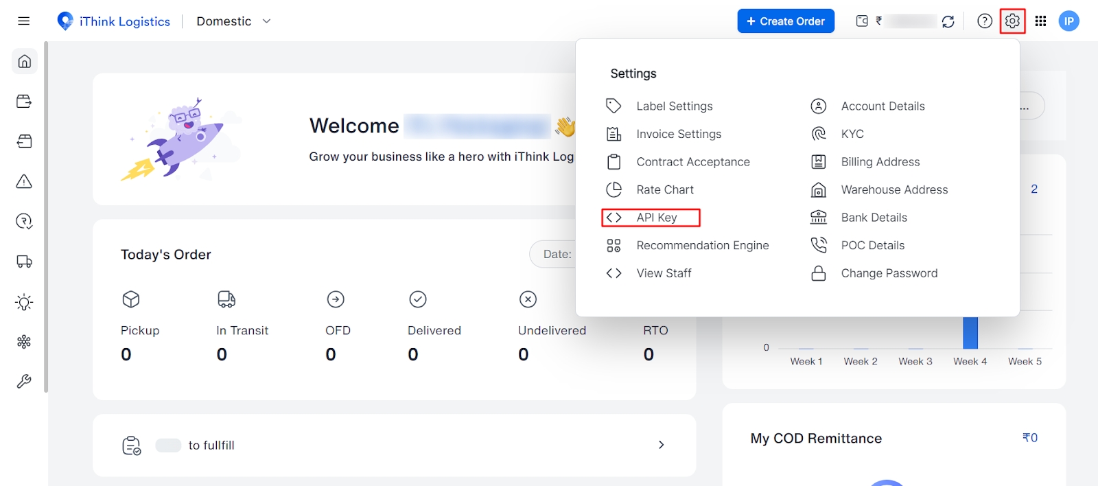Click the IP profile avatar

pyautogui.click(x=1068, y=21)
